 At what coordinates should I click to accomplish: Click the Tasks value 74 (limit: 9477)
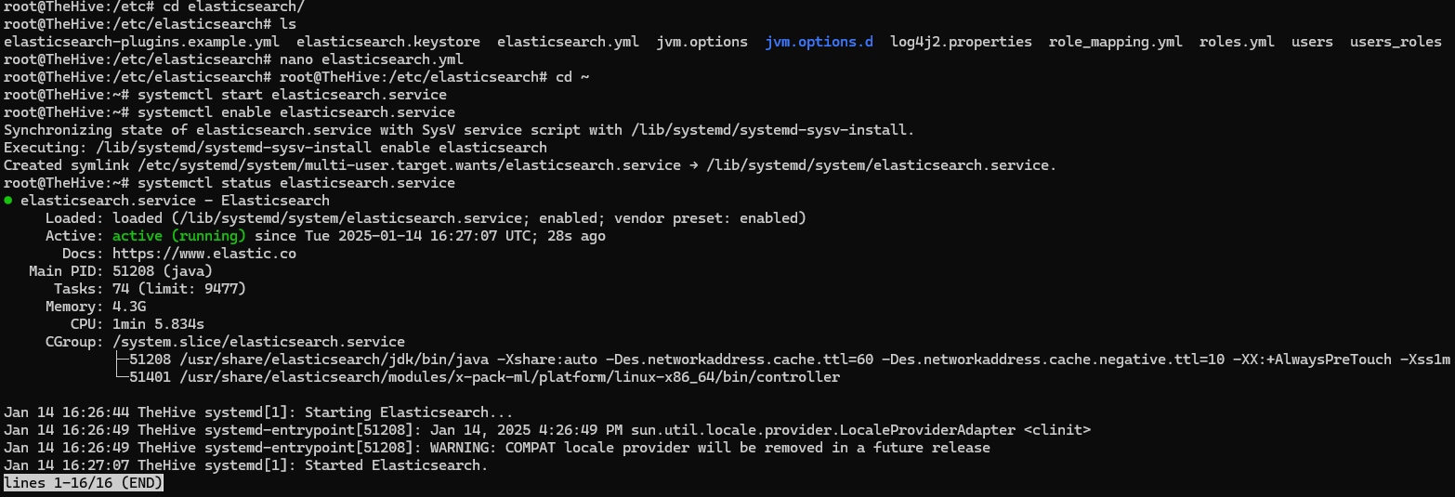[178, 289]
